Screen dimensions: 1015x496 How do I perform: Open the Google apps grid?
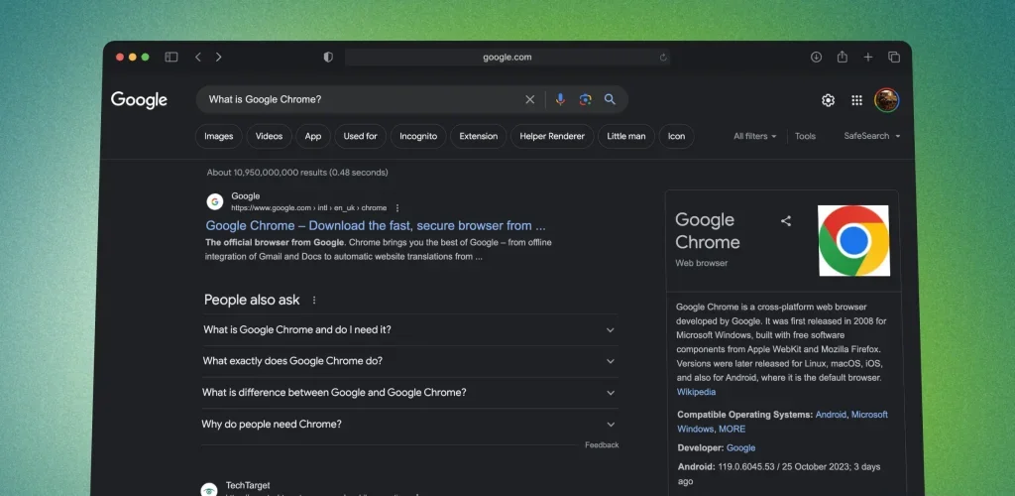856,100
